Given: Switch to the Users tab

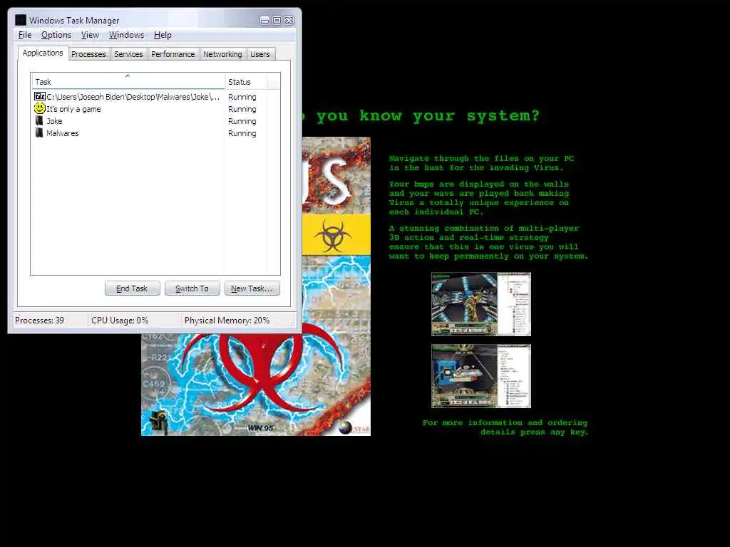Looking at the screenshot, I should [259, 54].
